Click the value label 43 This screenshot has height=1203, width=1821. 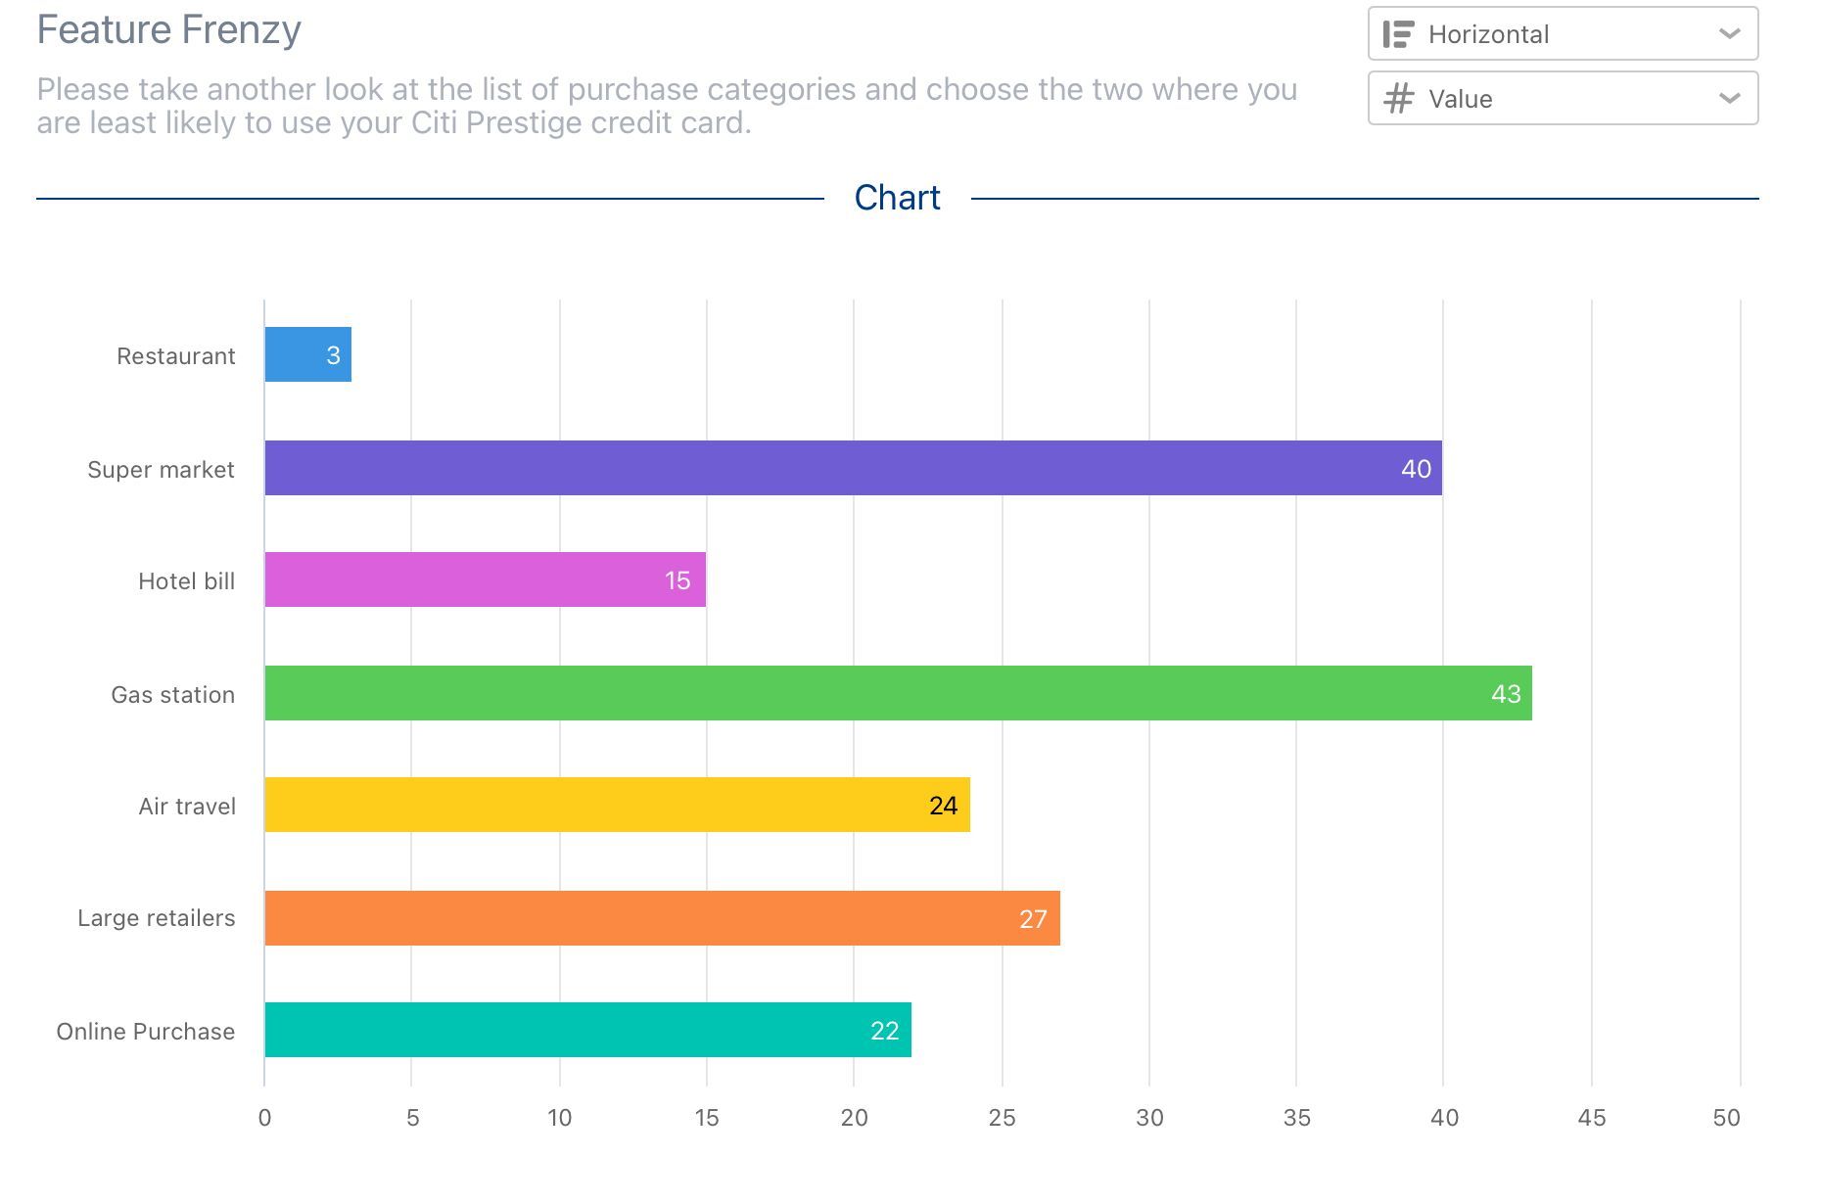(x=1506, y=694)
